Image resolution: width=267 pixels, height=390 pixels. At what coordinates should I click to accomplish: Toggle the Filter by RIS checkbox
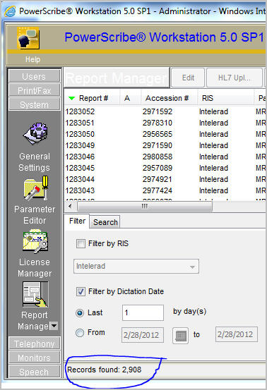[x=81, y=243]
